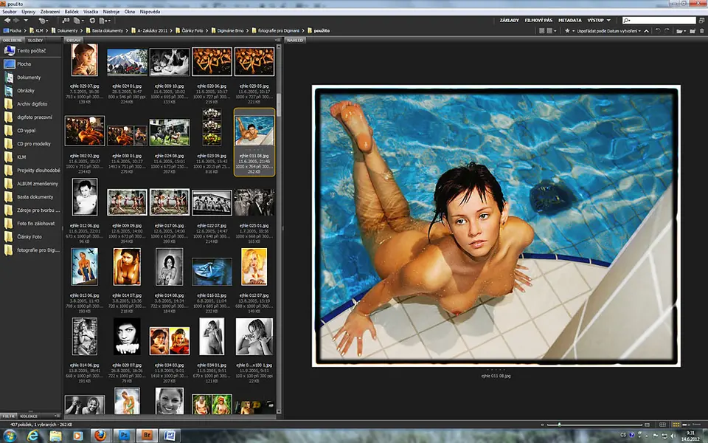Click the Refresh icon in toolbar

tap(92, 21)
